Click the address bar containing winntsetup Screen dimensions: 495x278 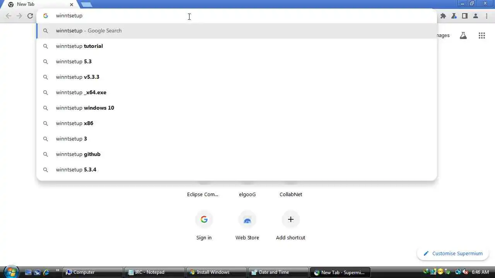pyautogui.click(x=237, y=16)
